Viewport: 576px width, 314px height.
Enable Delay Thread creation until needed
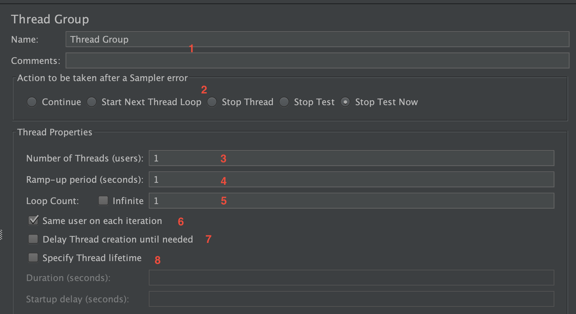[33, 239]
